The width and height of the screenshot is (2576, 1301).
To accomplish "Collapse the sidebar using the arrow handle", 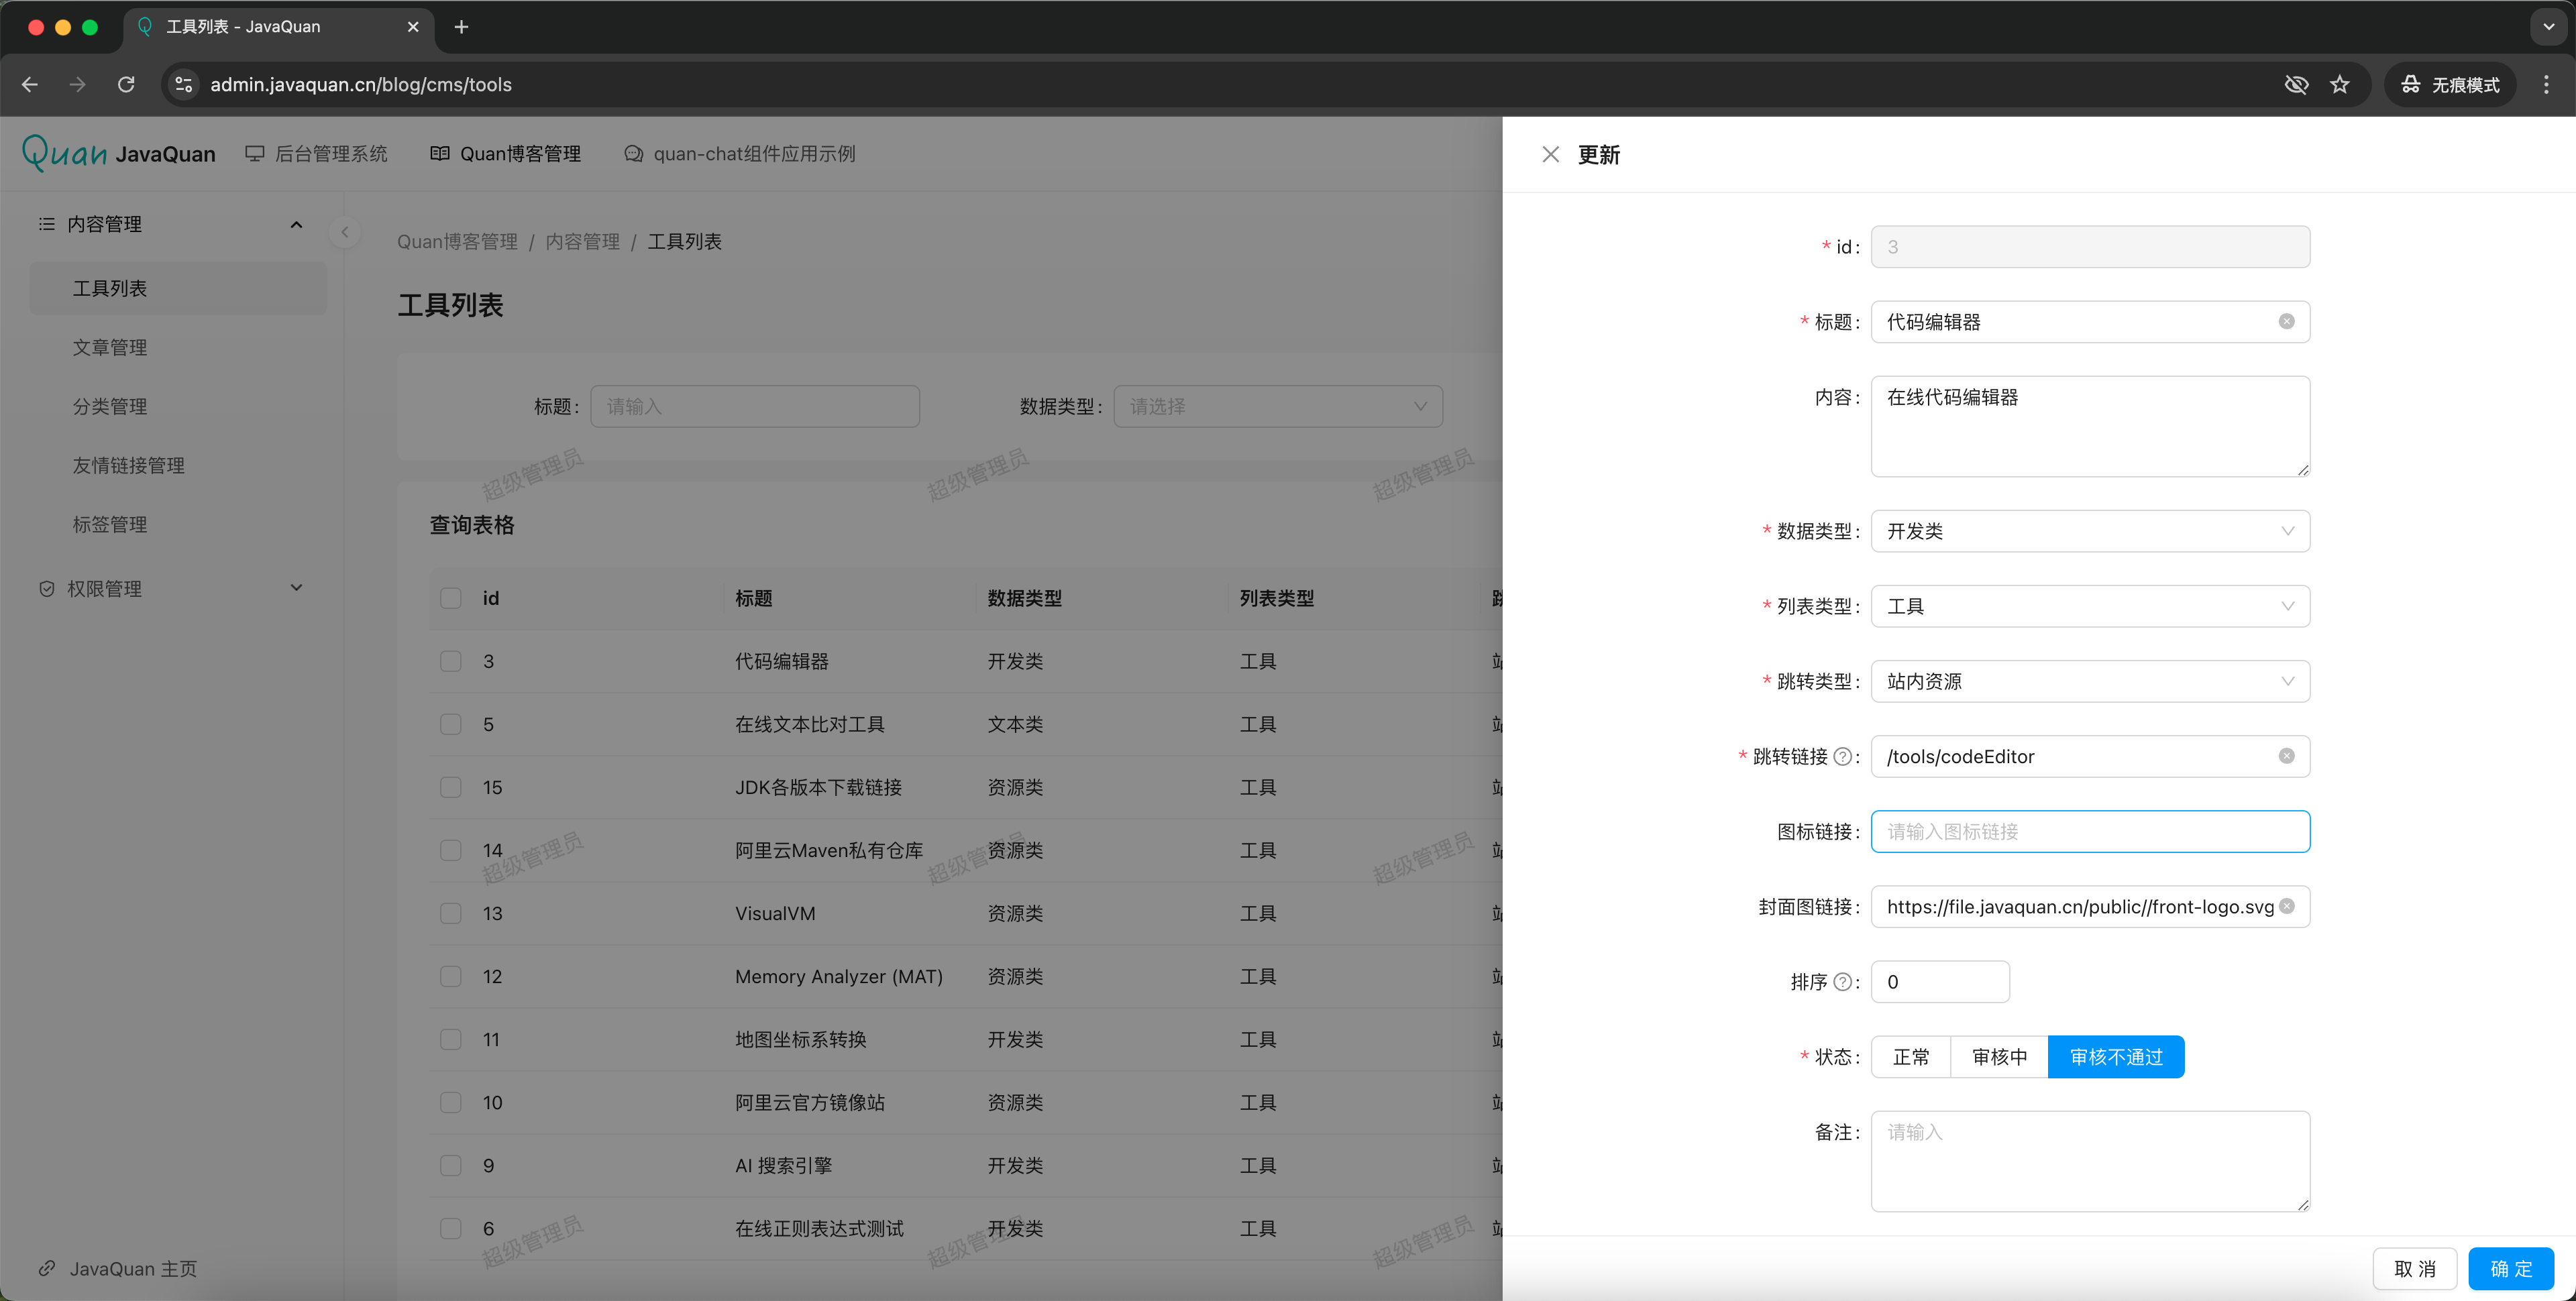I will coord(344,233).
